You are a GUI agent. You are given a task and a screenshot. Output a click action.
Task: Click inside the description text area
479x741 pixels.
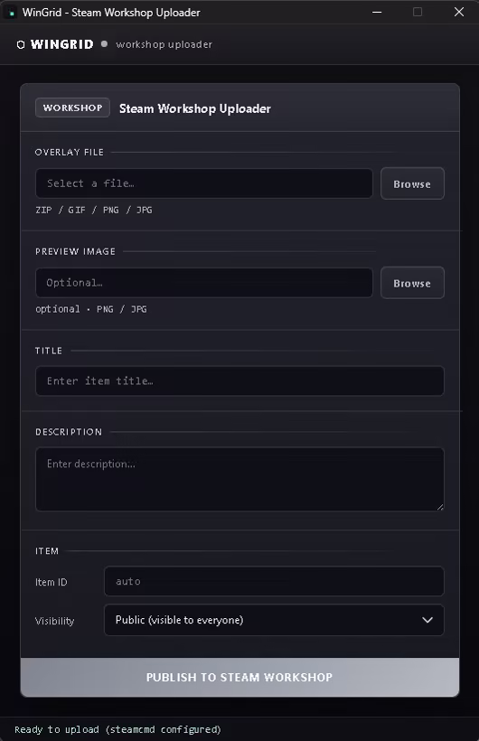coord(239,479)
